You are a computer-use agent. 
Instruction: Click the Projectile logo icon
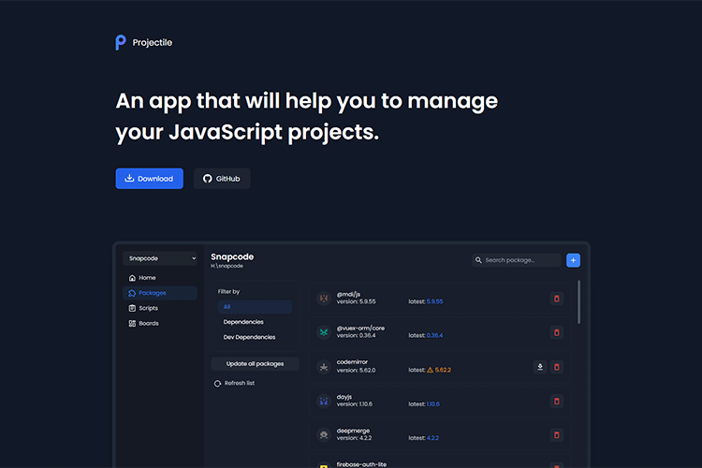click(121, 42)
